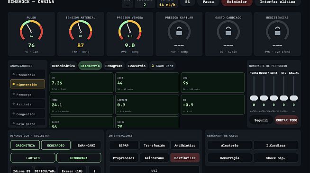Toggle the Frecuencia annunciator
This screenshot has width=310, height=173.
click(x=27, y=75)
